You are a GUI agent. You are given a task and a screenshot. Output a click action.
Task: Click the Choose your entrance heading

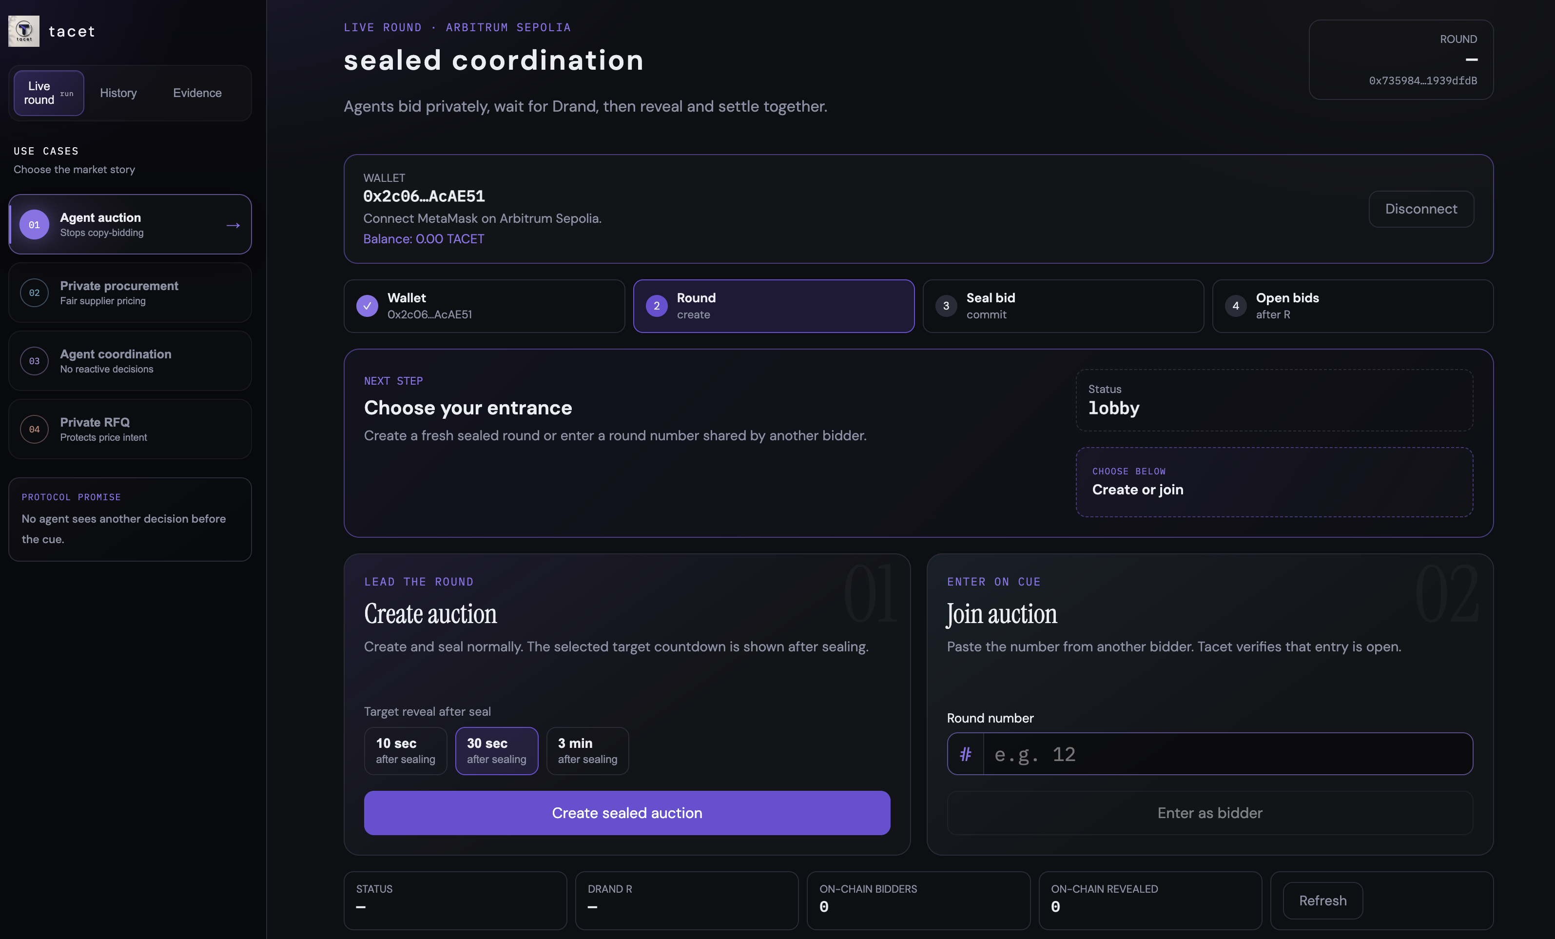(x=468, y=408)
